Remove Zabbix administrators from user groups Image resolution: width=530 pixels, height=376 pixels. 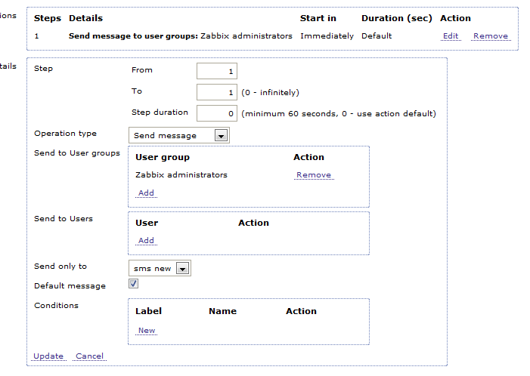(x=313, y=175)
